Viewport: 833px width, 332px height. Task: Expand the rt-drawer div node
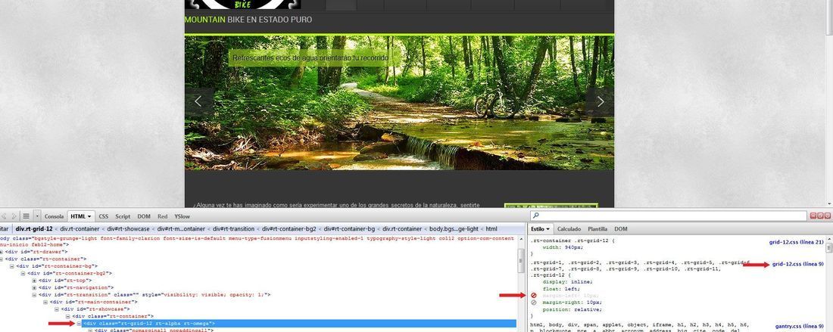click(2, 252)
